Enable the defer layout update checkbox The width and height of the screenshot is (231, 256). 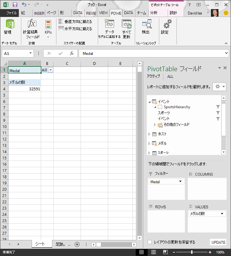tap(150, 242)
